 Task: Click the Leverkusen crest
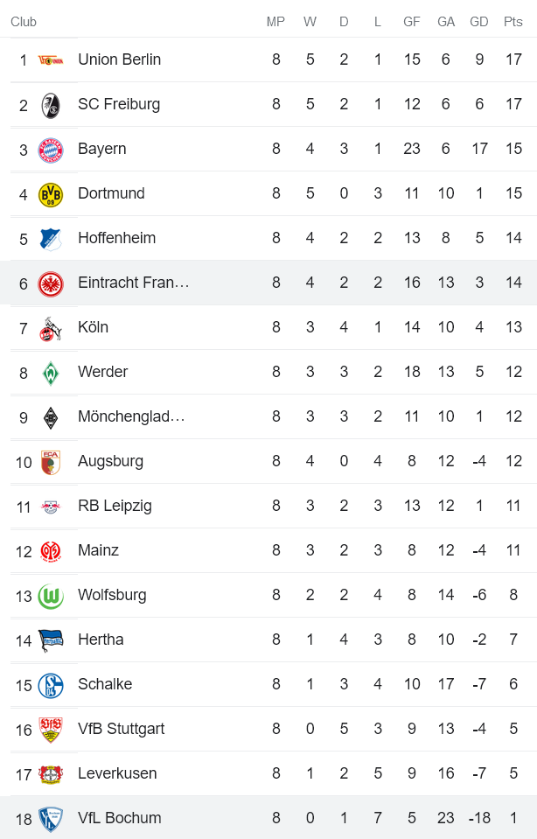coord(50,773)
